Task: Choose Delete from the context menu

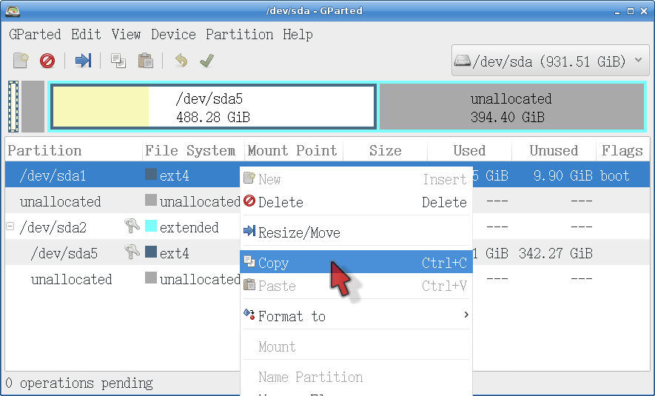Action: coord(281,202)
